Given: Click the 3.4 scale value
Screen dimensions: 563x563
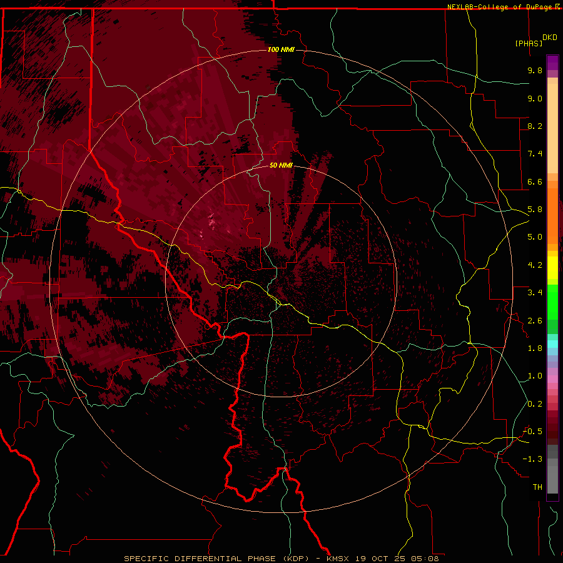Looking at the screenshot, I should [535, 293].
